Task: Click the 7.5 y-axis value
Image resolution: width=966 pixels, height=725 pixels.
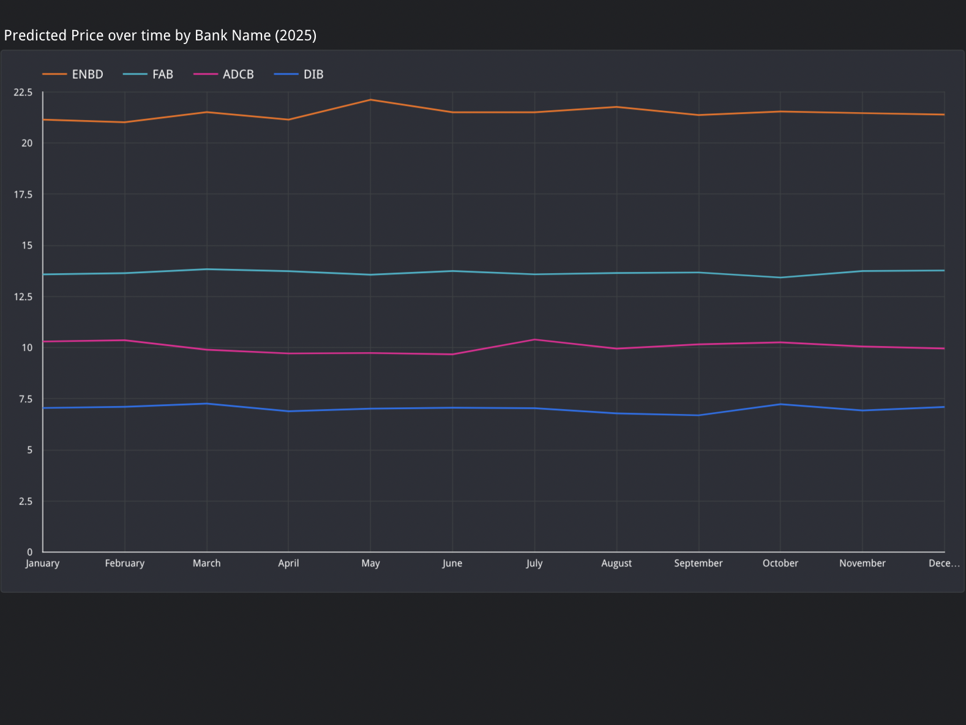Action: coord(26,399)
